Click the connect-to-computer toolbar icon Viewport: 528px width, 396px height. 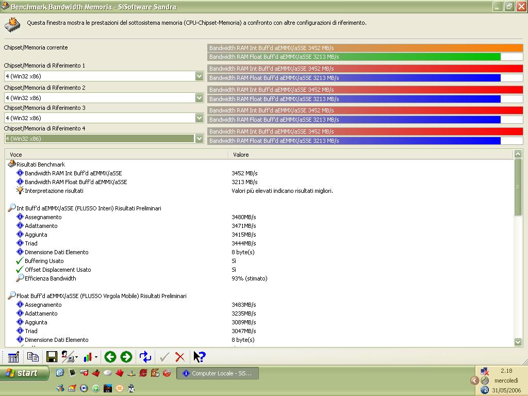click(68, 357)
